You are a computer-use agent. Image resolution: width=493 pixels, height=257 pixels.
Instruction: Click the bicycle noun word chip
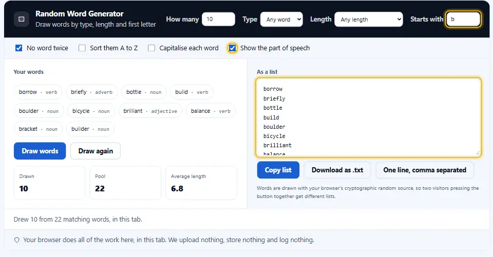click(91, 111)
